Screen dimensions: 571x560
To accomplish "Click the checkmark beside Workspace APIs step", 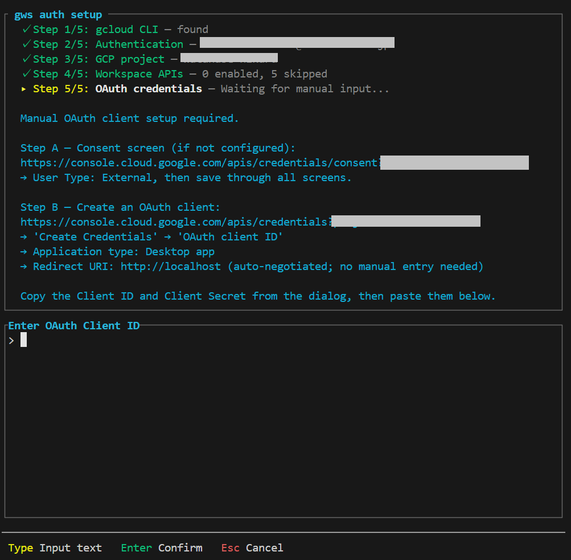I will [26, 73].
